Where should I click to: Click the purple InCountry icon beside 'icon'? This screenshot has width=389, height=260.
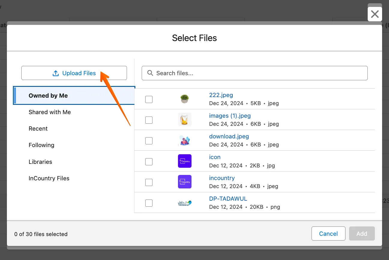click(185, 161)
